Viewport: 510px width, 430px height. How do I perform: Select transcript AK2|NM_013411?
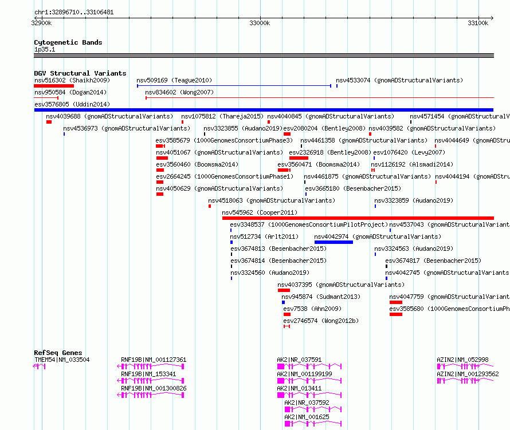click(299, 388)
